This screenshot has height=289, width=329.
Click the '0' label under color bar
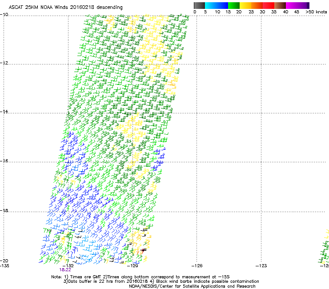coord(195,12)
